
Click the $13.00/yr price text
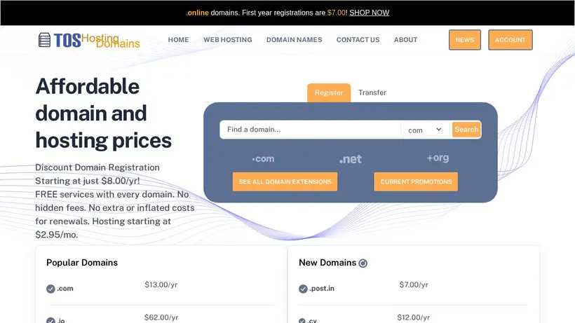161,285
